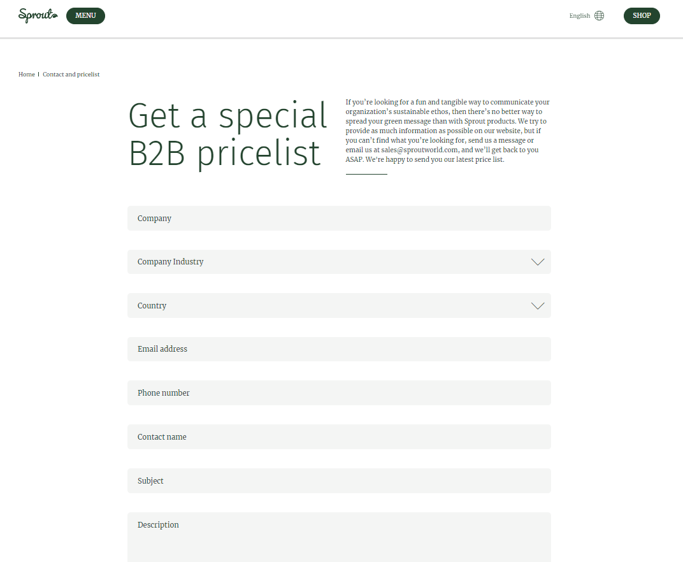
Task: Click the Company Industry chevron arrow
Action: pyautogui.click(x=538, y=262)
